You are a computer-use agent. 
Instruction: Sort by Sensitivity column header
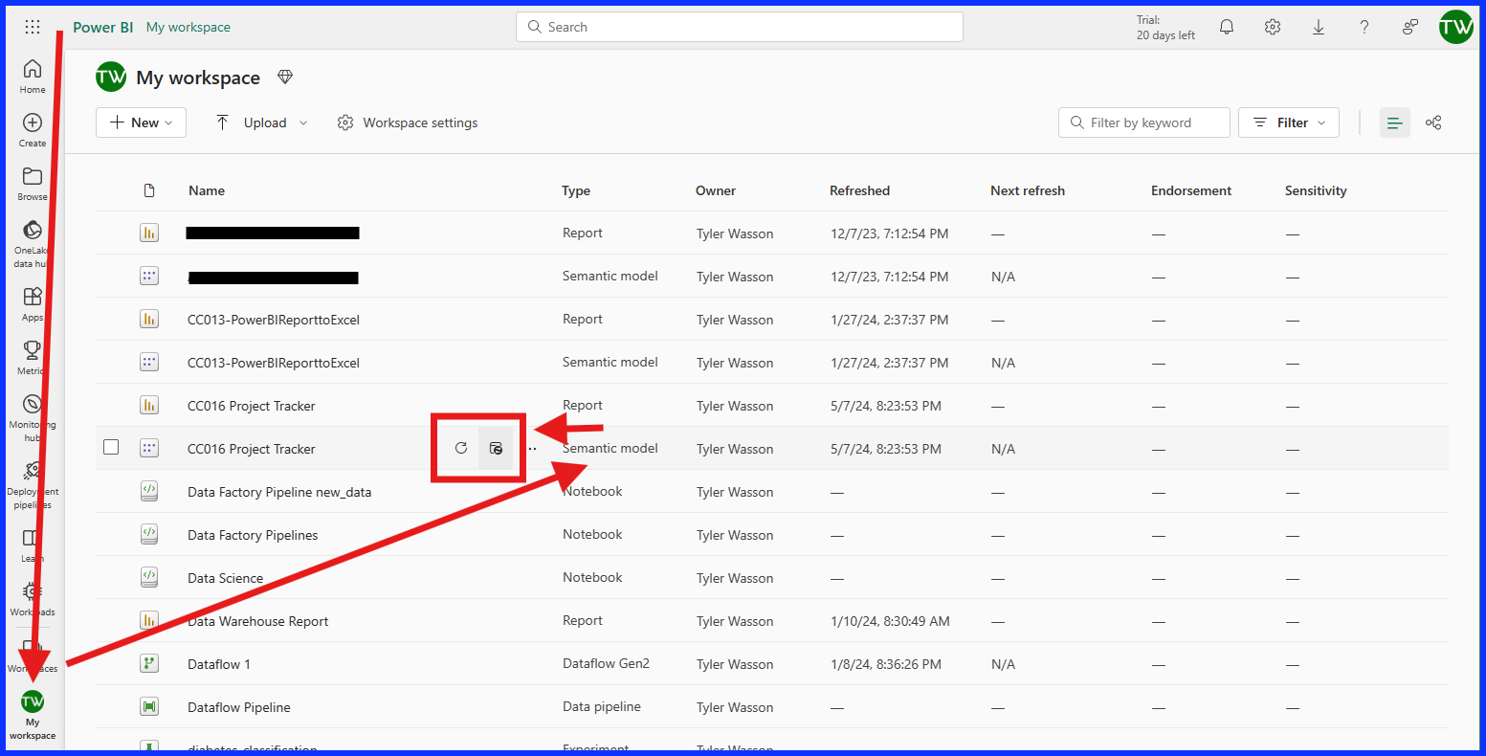click(x=1316, y=190)
